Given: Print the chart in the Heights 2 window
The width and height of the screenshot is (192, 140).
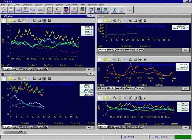Looking at the screenshot, I should pos(39,79).
